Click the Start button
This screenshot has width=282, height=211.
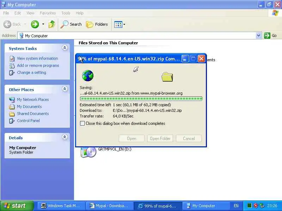tap(17, 206)
